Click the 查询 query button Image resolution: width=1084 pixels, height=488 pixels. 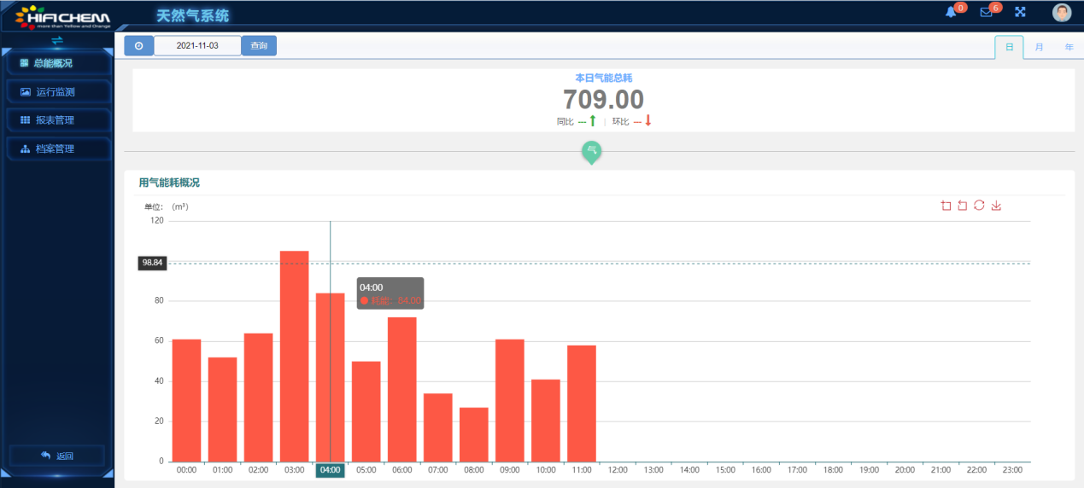259,46
